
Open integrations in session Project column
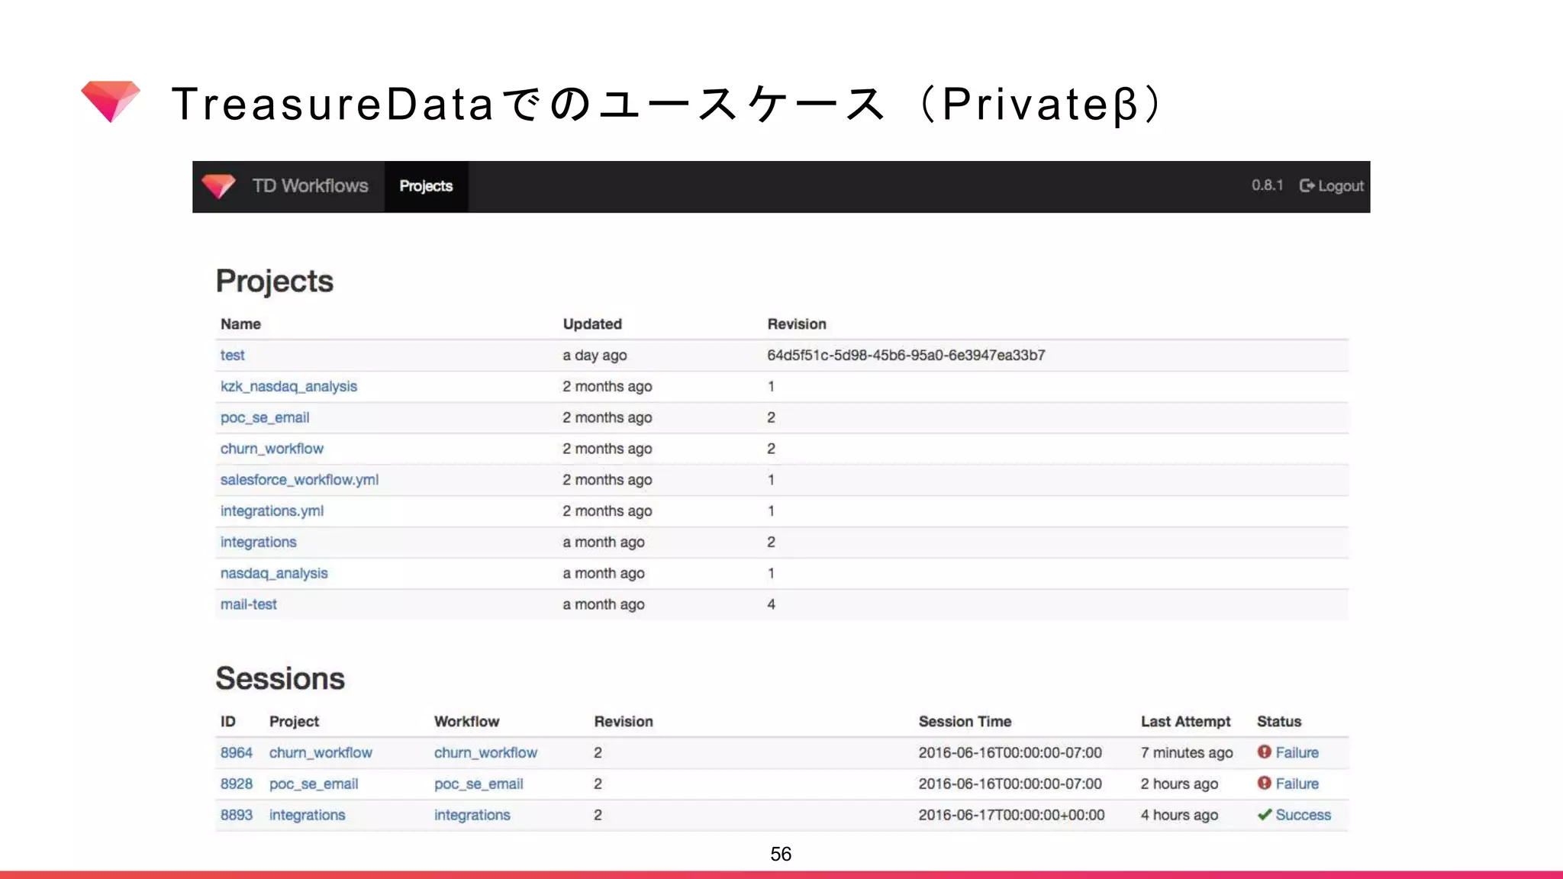coord(307,816)
